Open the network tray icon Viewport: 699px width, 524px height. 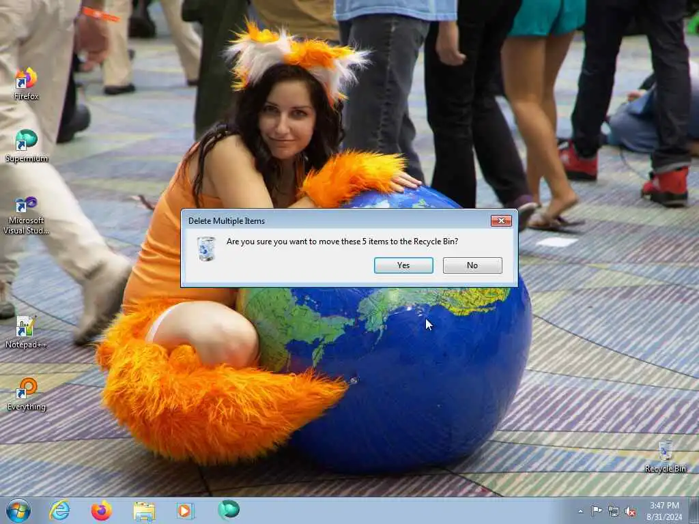coord(614,512)
